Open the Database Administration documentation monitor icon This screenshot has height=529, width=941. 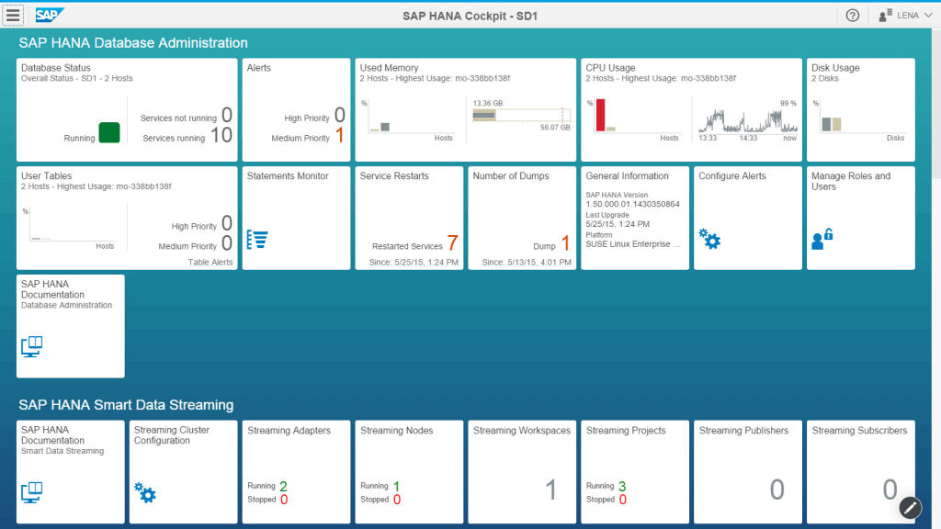pyautogui.click(x=31, y=347)
